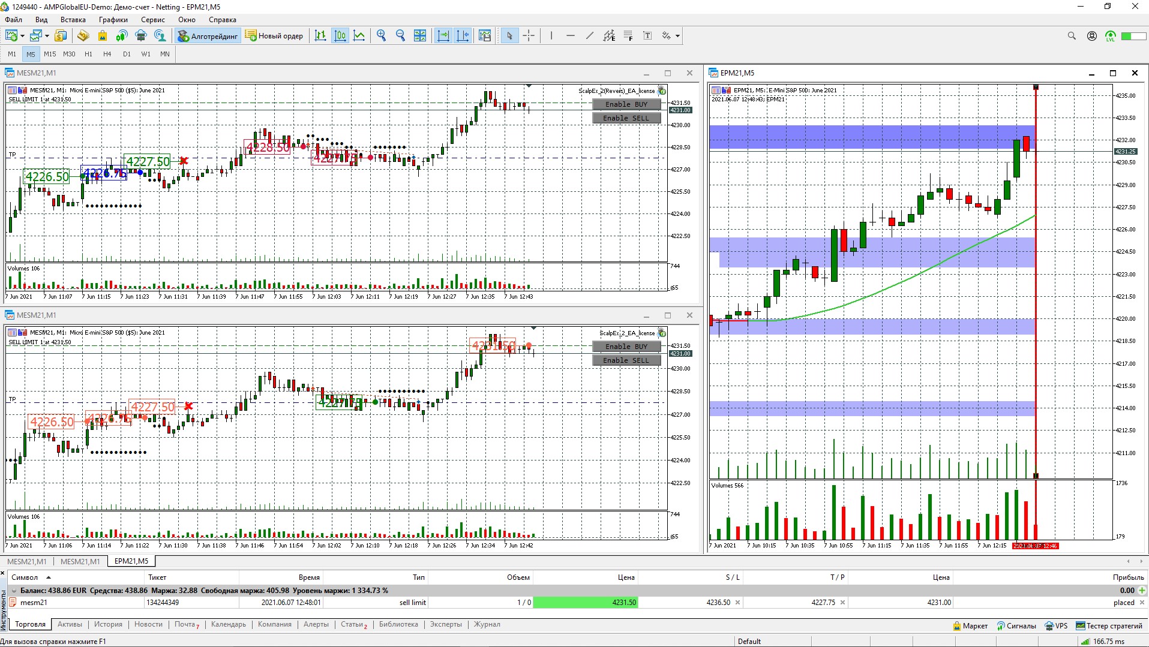
Task: Click the green LVL icon
Action: point(1111,36)
